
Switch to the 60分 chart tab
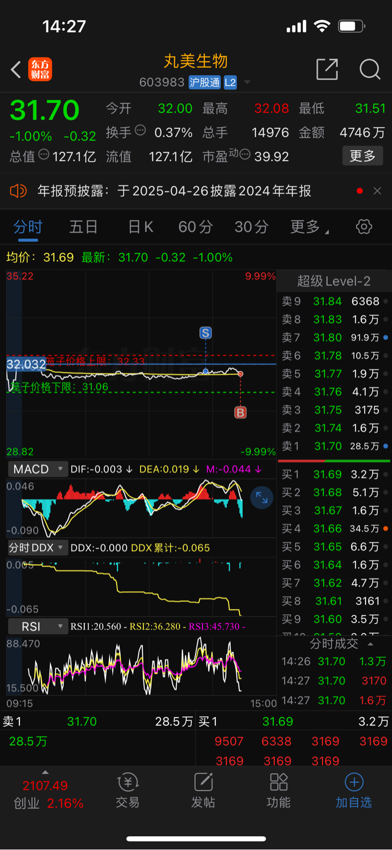tap(195, 227)
